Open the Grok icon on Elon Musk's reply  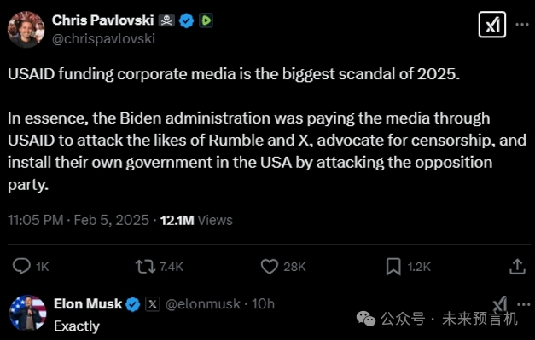500,303
